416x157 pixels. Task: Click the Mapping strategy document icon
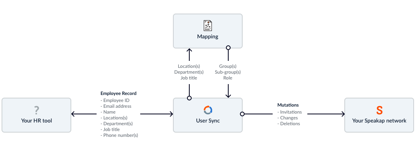tap(208, 25)
